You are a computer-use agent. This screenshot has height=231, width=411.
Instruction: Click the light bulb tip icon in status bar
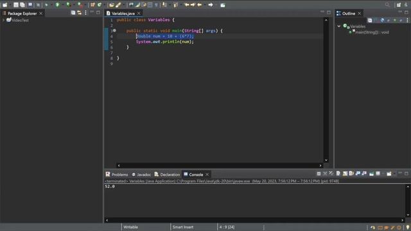(407, 228)
